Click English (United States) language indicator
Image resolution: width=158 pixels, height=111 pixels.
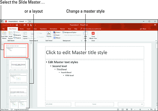pyautogui.click(x=21, y=110)
